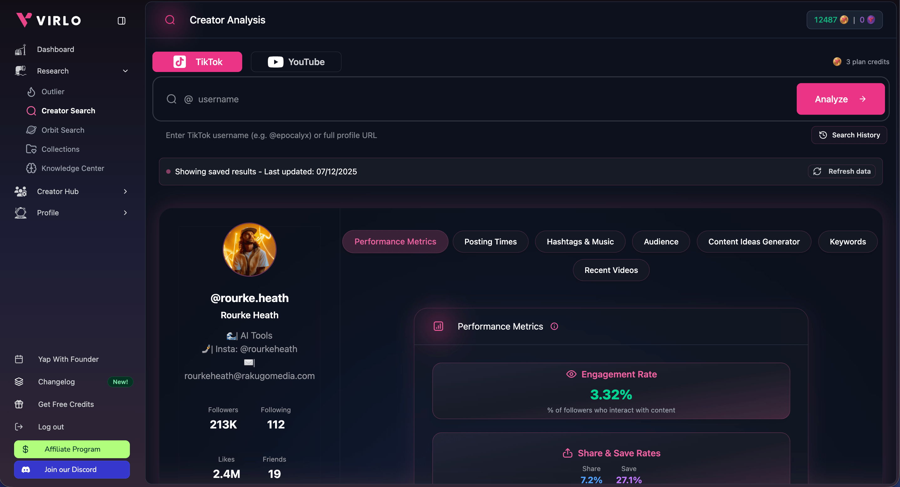900x487 pixels.
Task: Expand the Creator Hub section
Action: click(58, 192)
